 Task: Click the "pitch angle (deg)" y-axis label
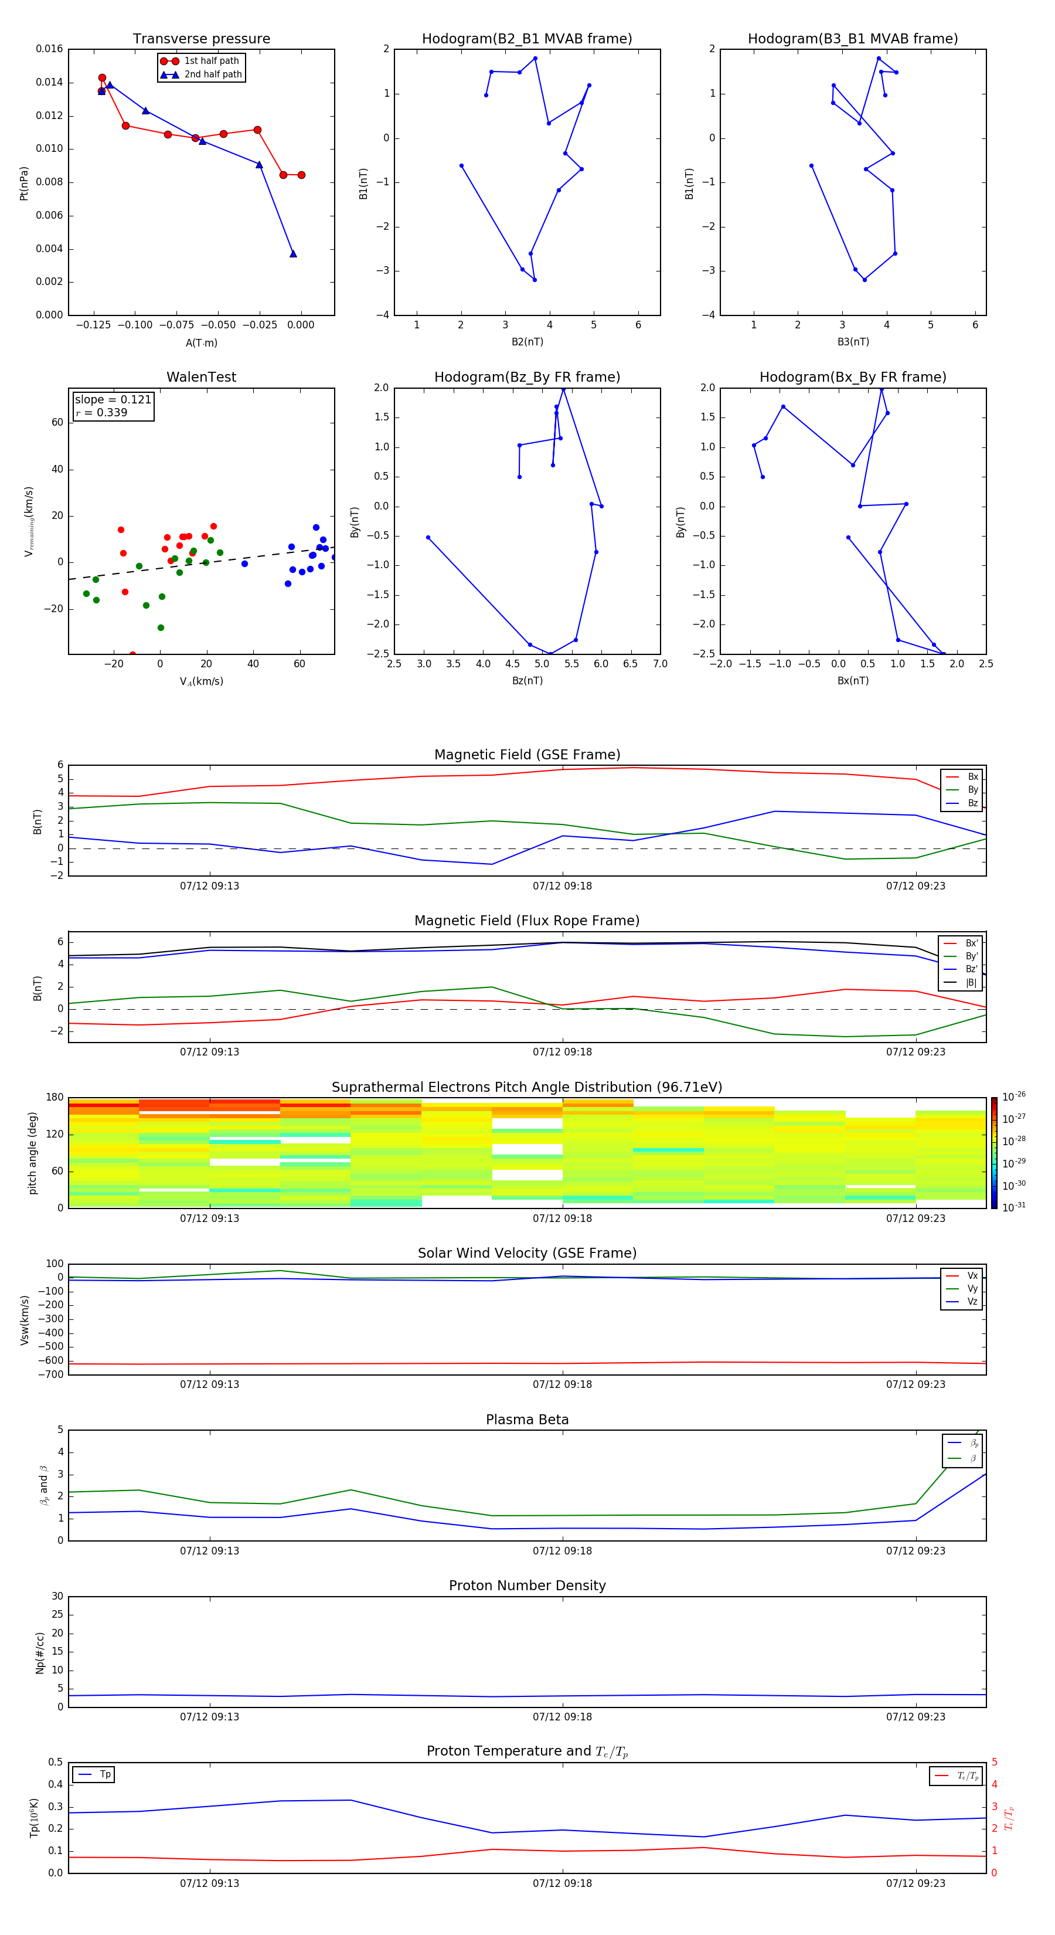[x=32, y=1153]
